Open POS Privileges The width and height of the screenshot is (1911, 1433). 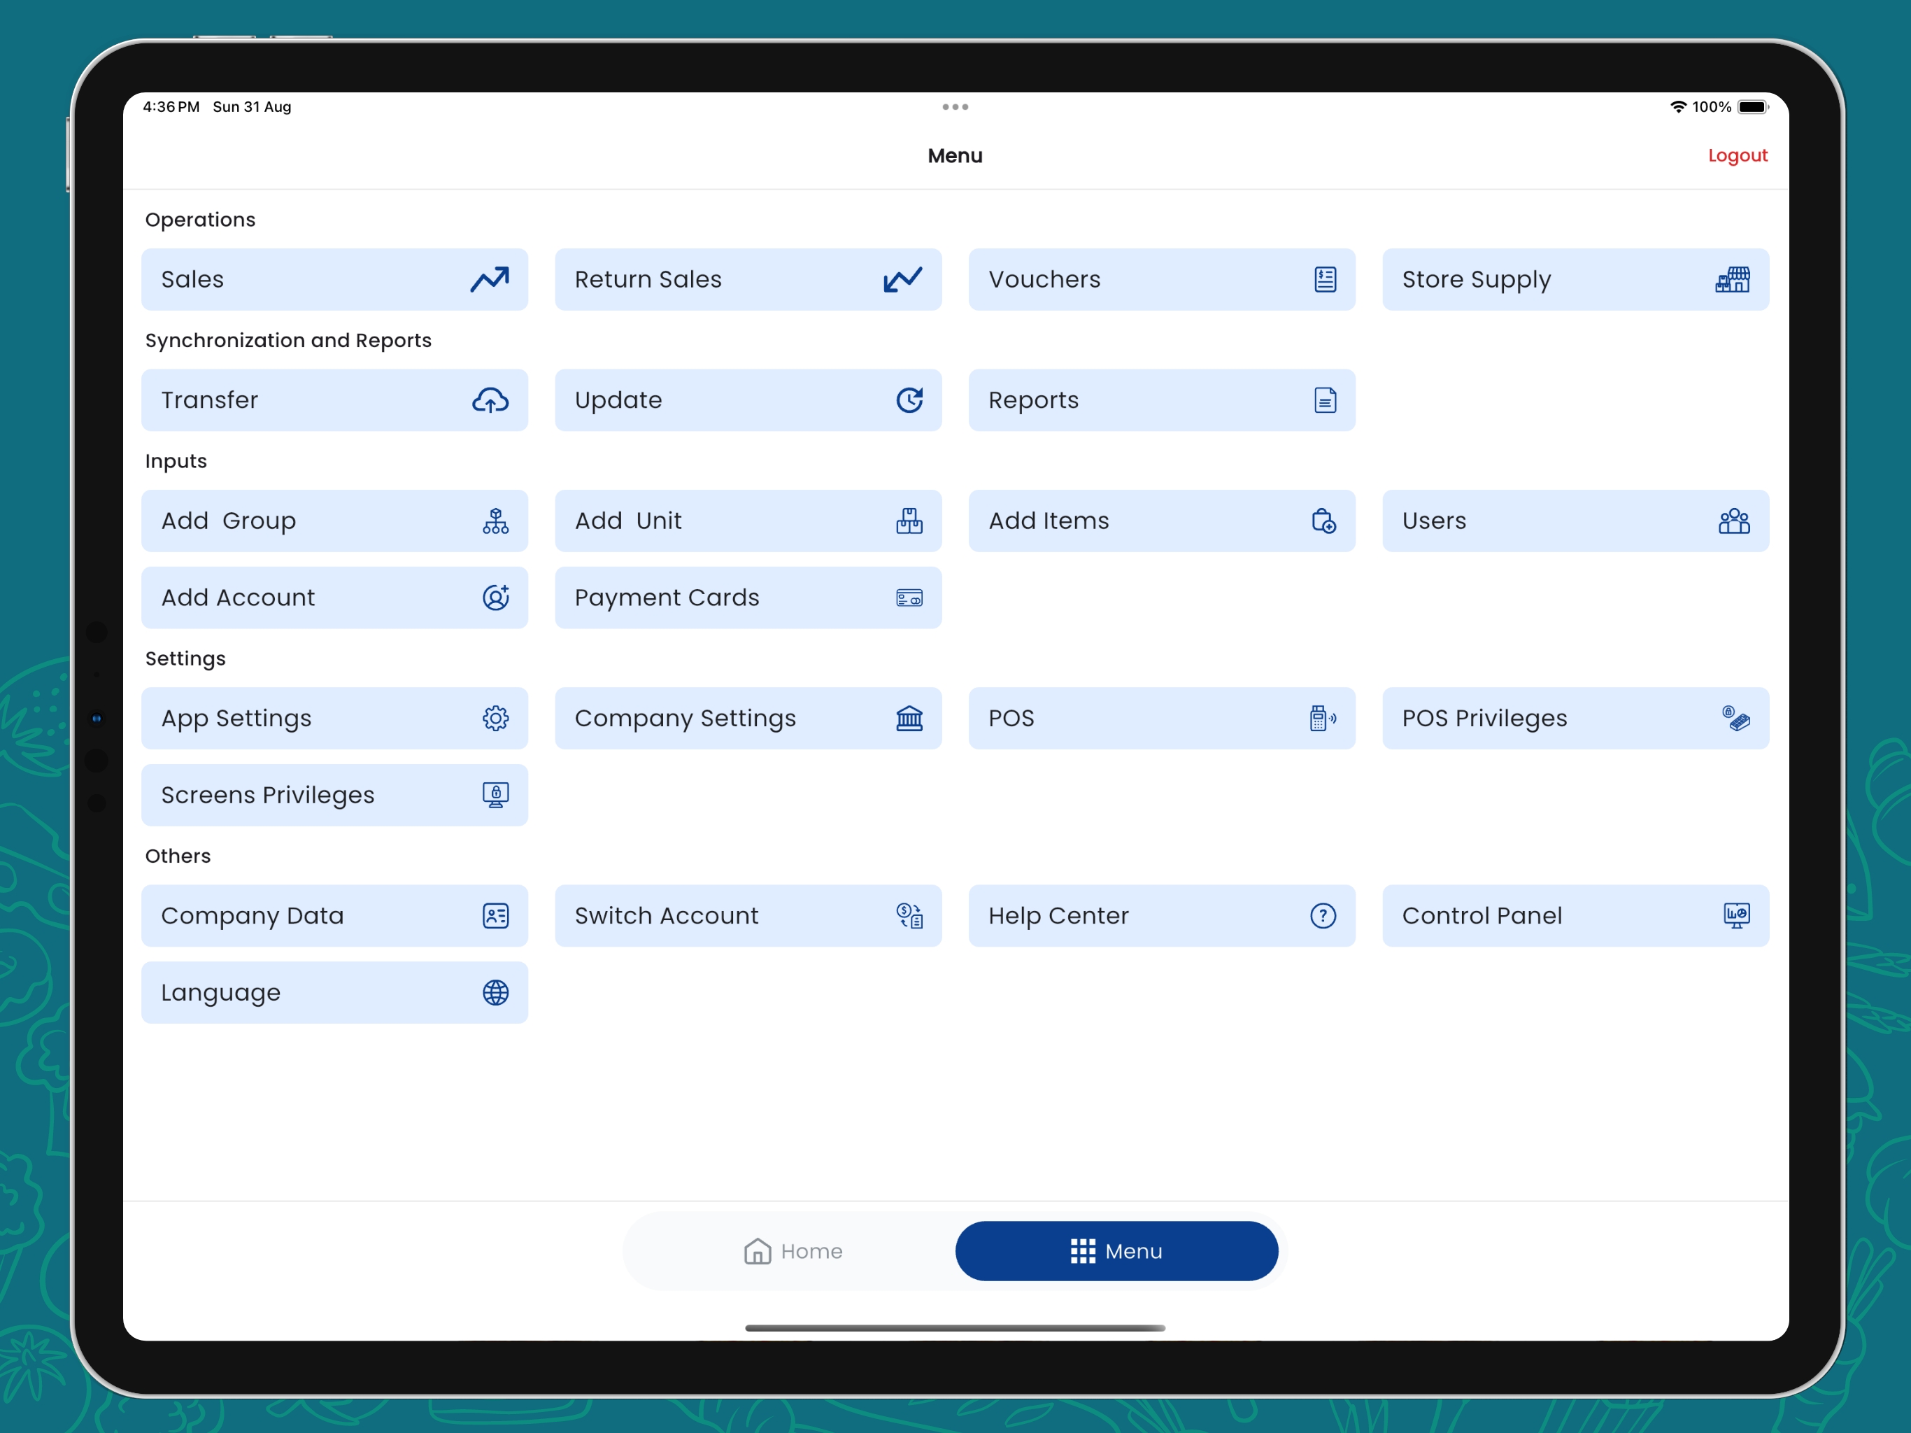point(1576,718)
